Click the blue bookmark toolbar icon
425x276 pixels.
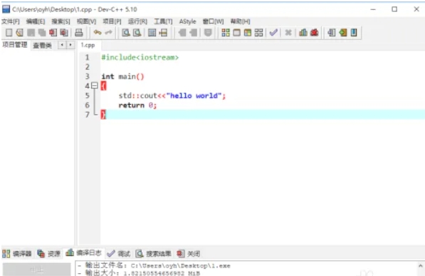(354, 33)
